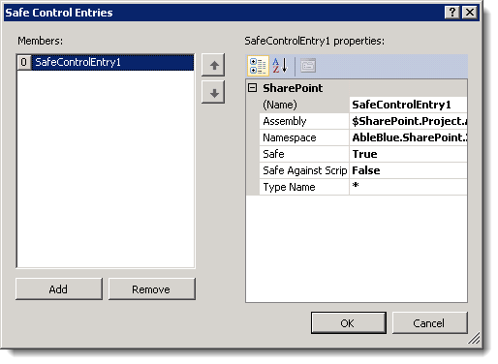Click the SharePoint category header text
The width and height of the screenshot is (498, 364).
click(293, 88)
